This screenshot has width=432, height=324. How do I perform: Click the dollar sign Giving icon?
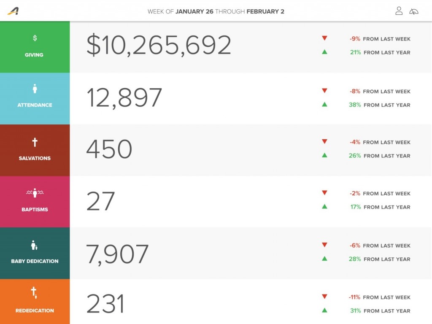pyautogui.click(x=35, y=38)
